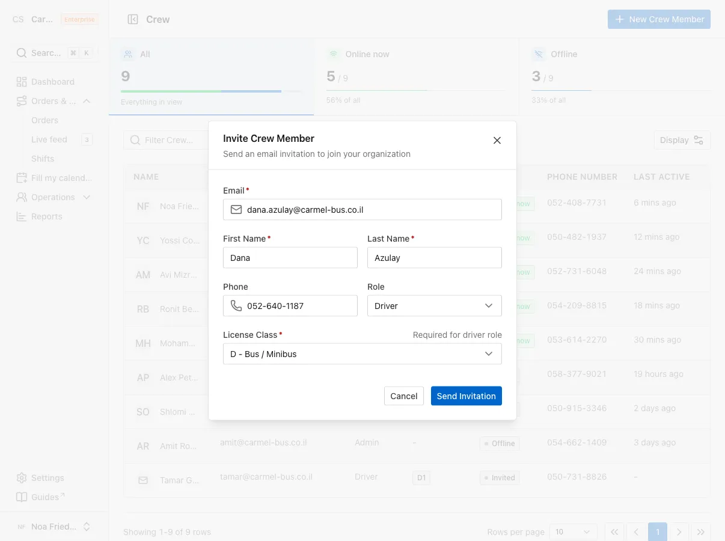Screen dimensions: 725x541
Task: Select the All crew filter card
Action: (212, 77)
